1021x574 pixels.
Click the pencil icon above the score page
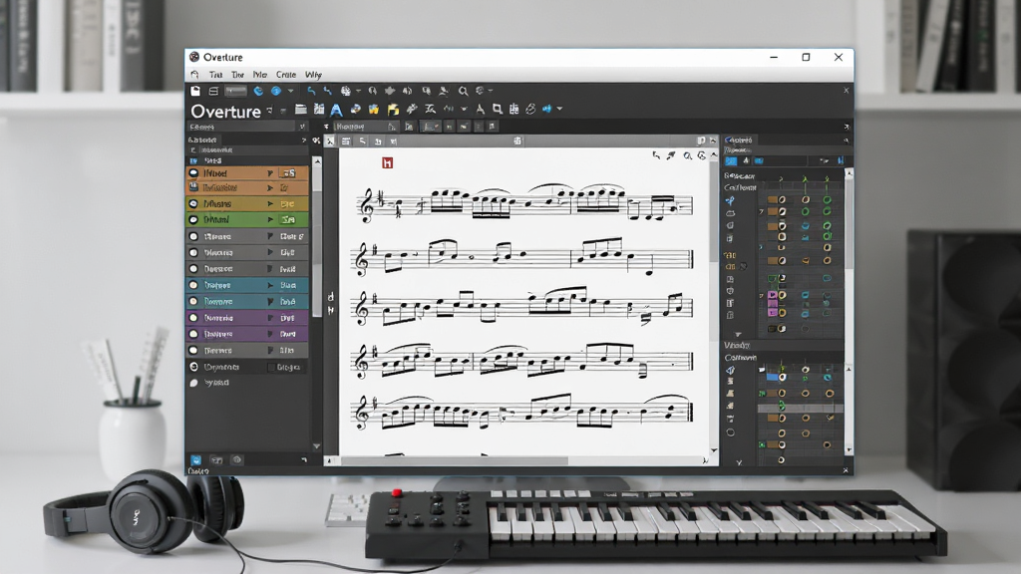671,156
